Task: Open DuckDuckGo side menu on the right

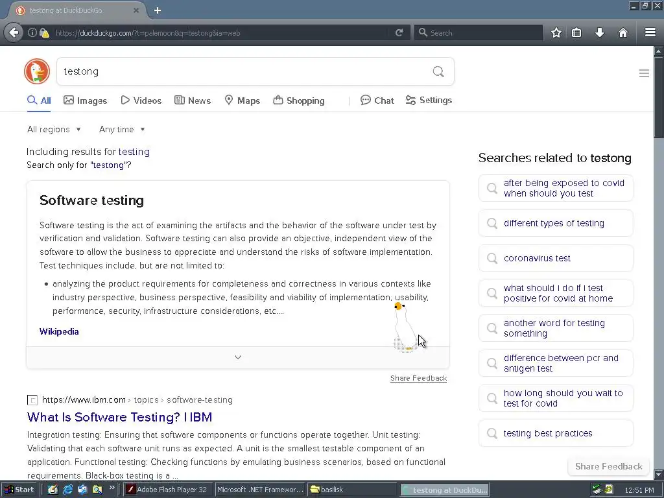Action: pos(644,73)
